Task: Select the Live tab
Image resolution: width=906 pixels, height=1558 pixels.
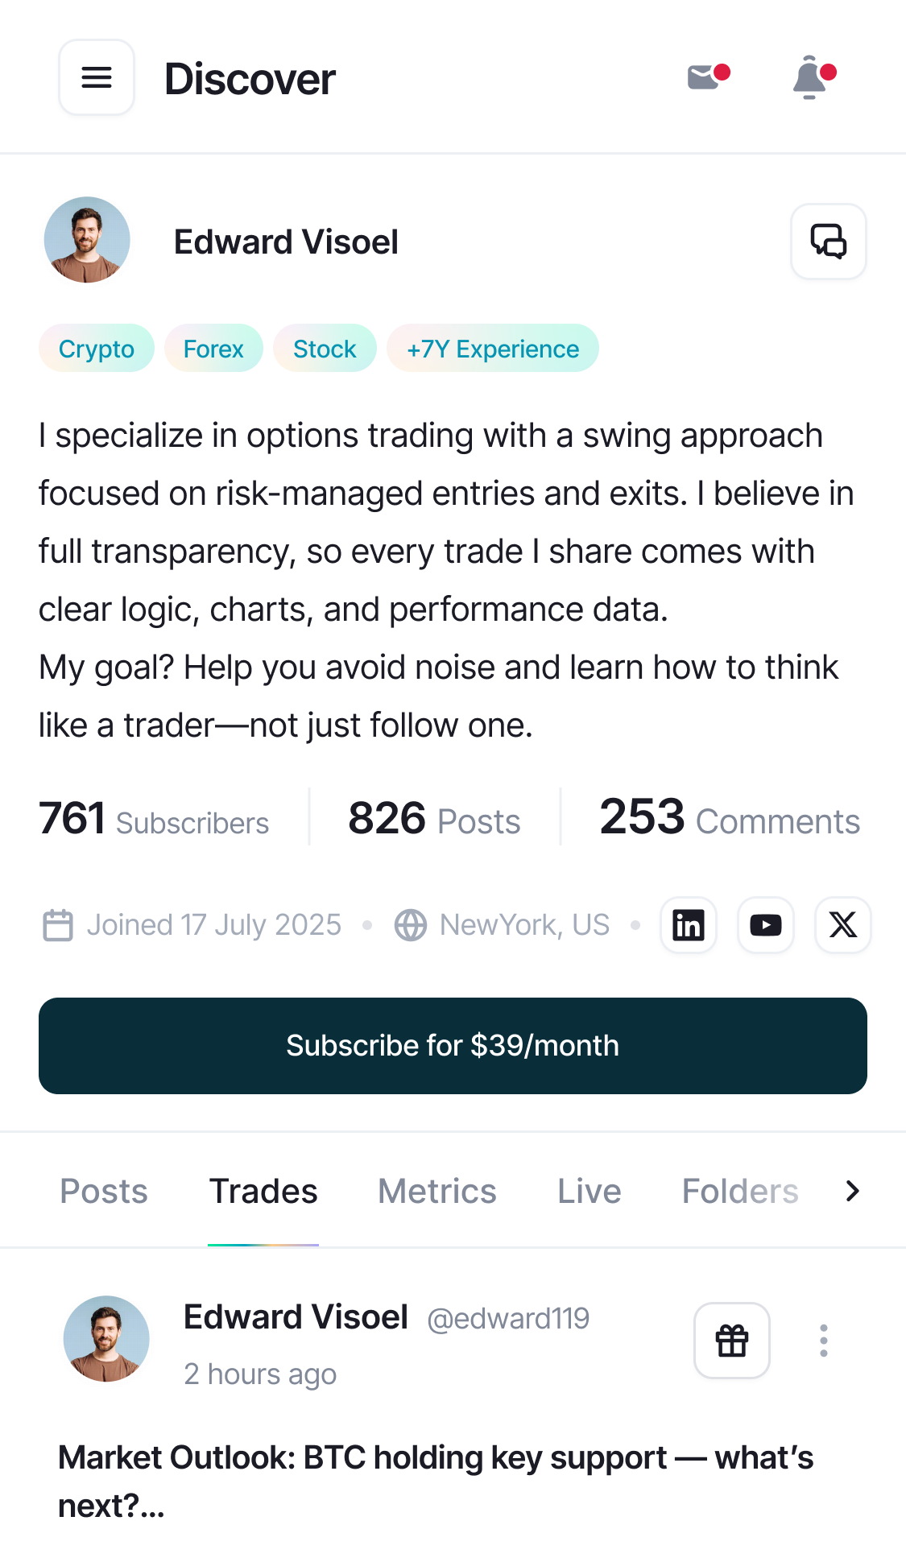Action: point(590,1191)
